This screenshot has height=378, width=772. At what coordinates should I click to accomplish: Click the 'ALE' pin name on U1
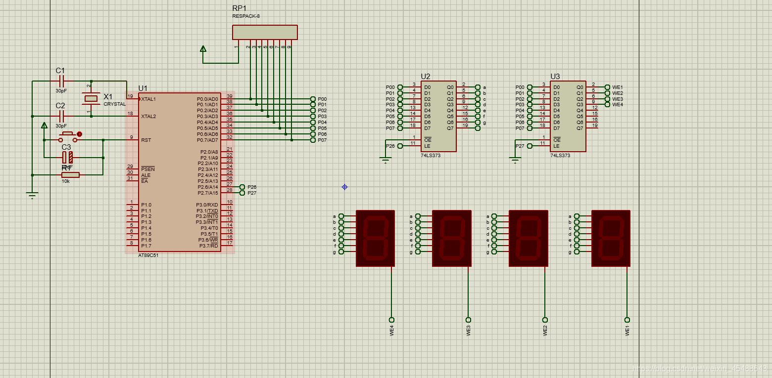coord(145,175)
